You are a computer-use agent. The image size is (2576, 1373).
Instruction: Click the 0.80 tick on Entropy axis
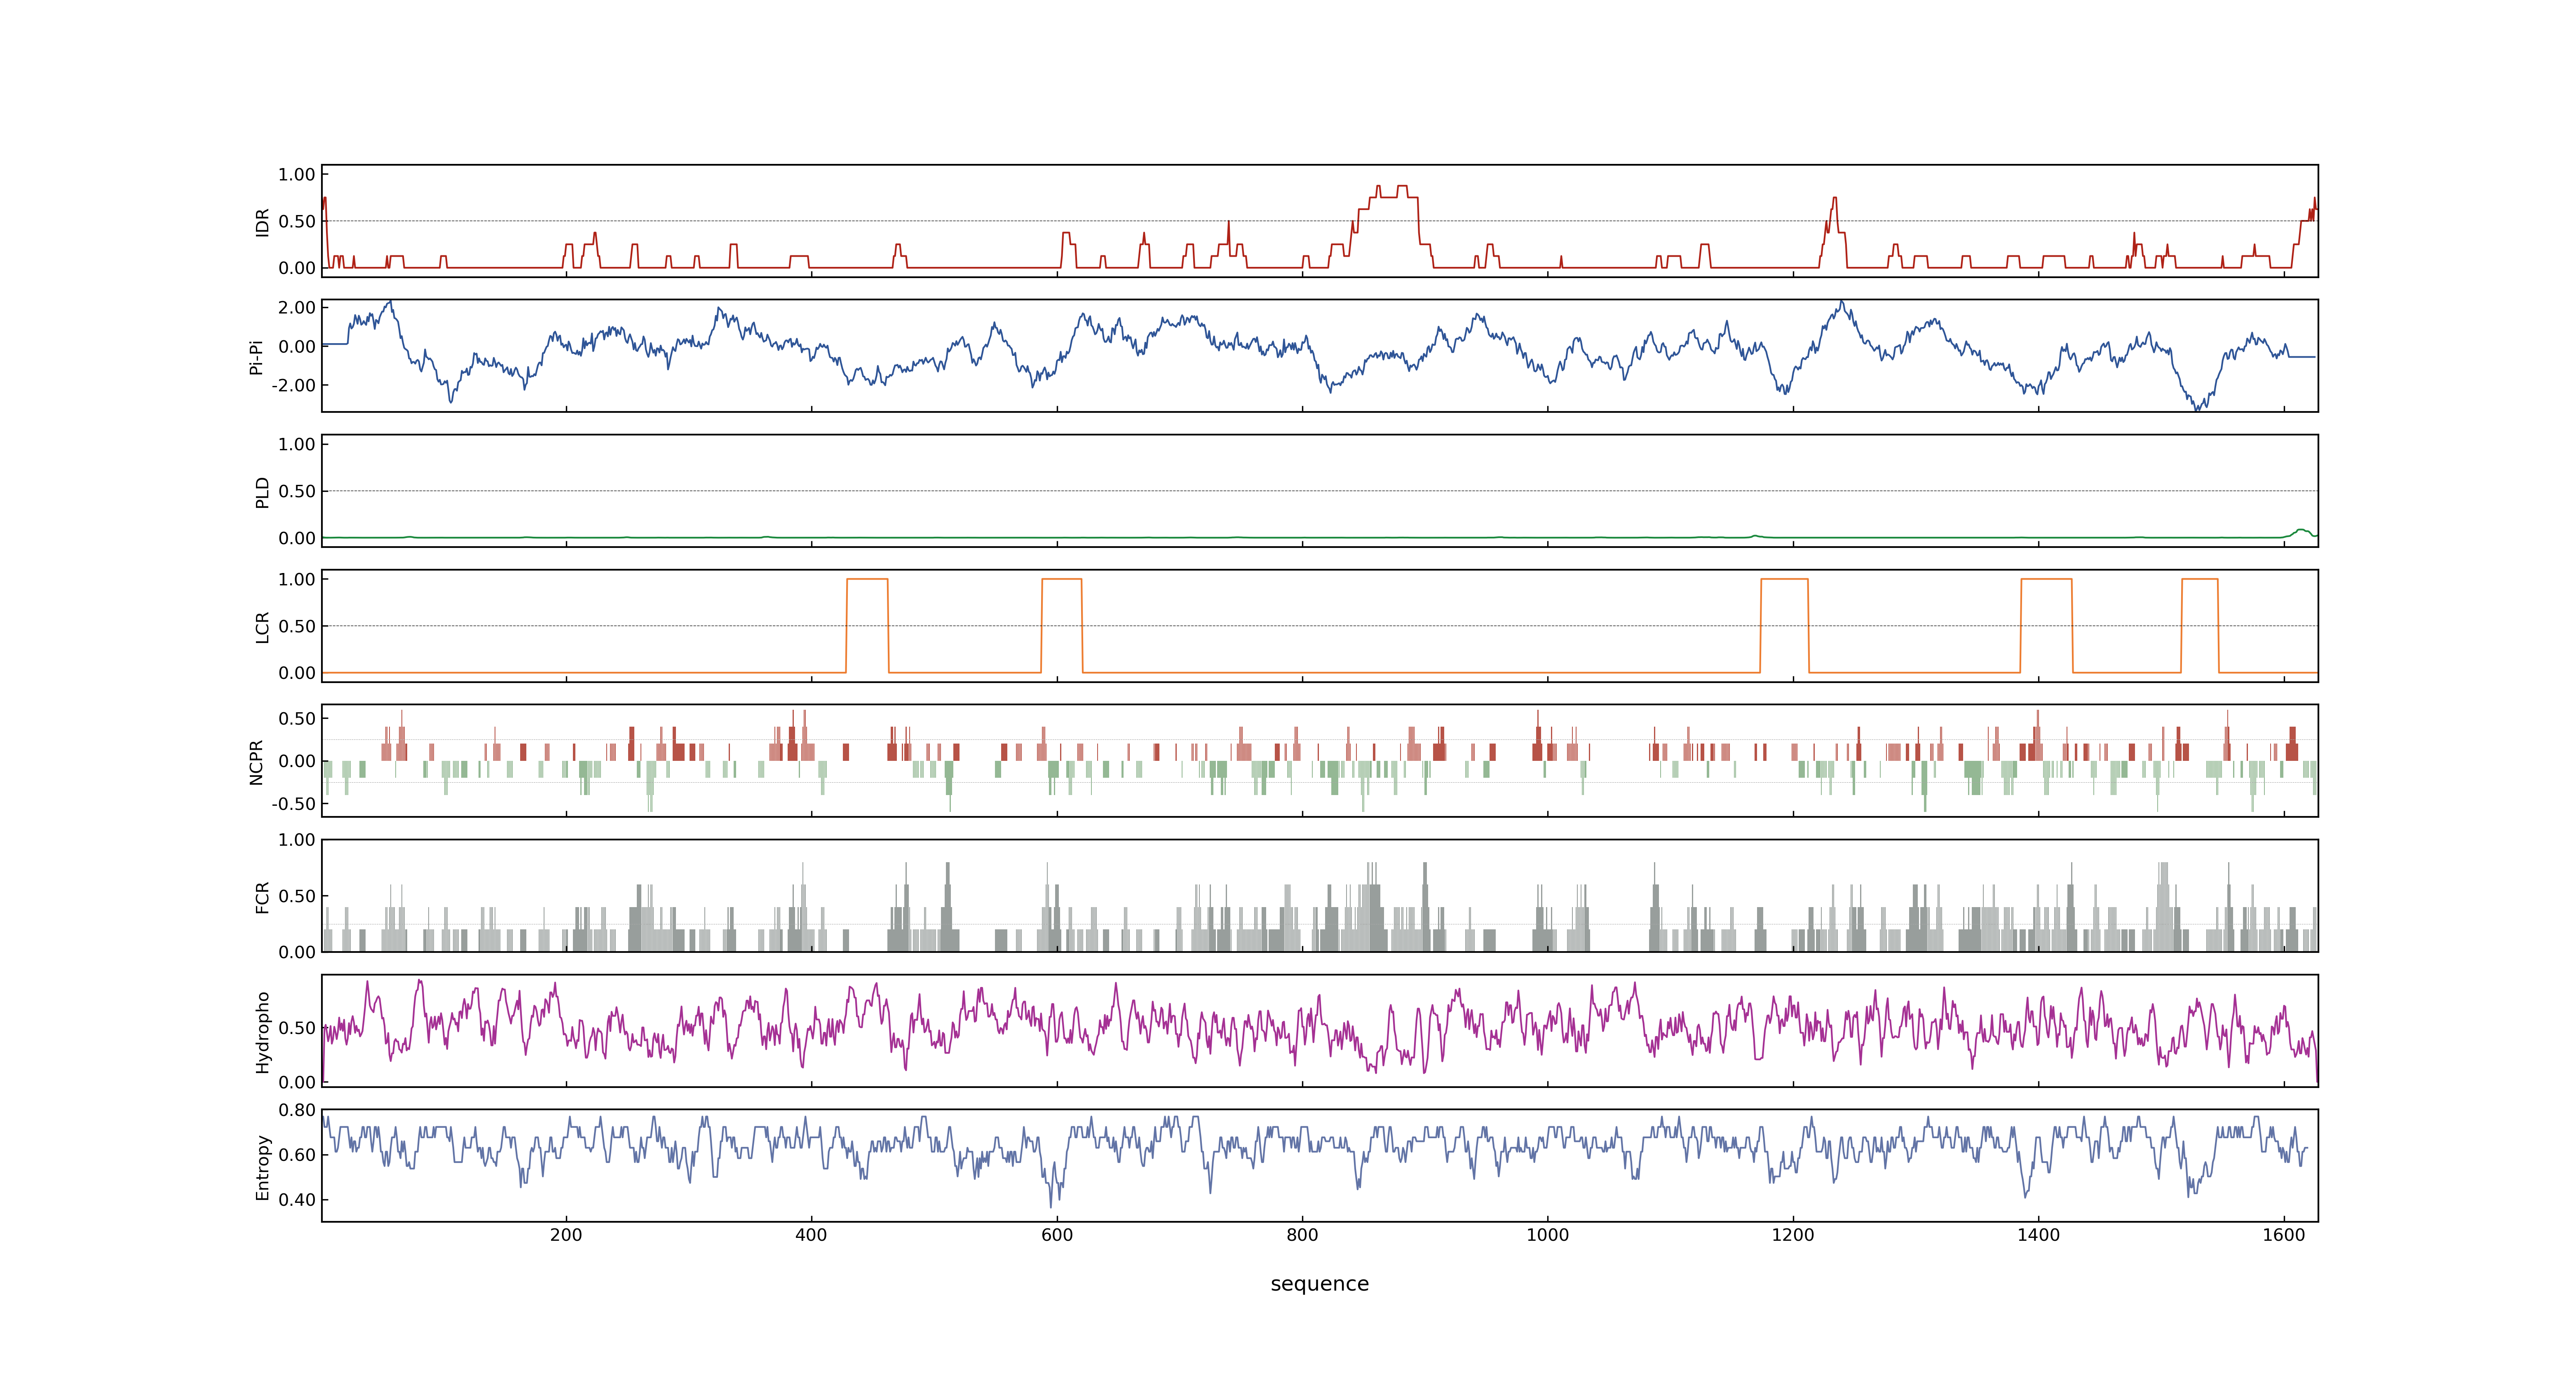297,1110
